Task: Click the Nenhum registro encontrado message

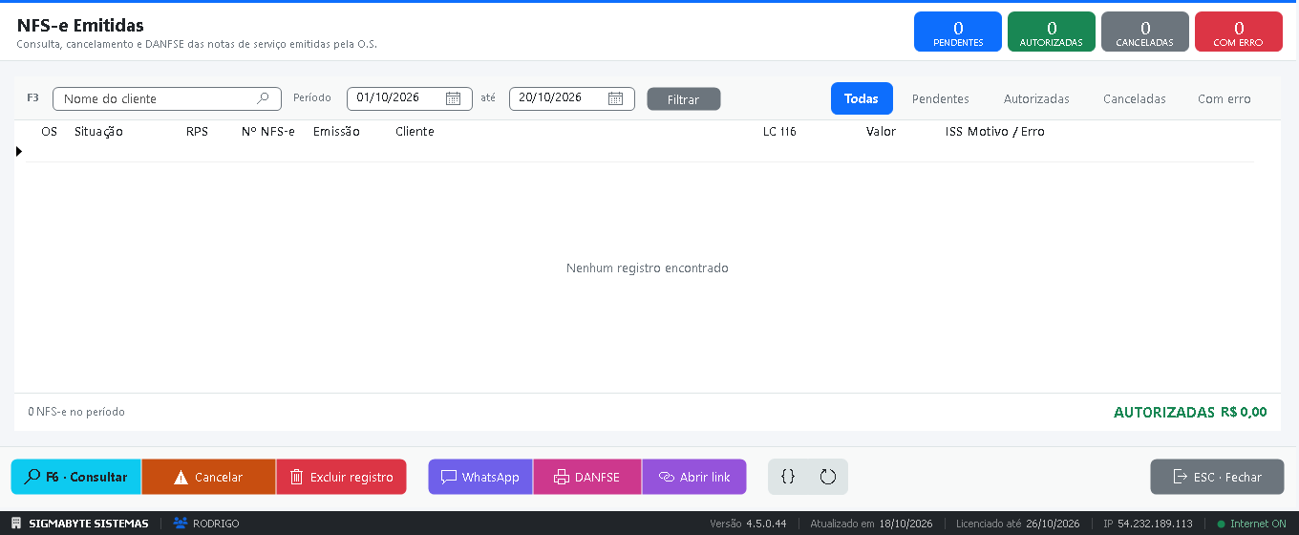Action: [x=648, y=268]
